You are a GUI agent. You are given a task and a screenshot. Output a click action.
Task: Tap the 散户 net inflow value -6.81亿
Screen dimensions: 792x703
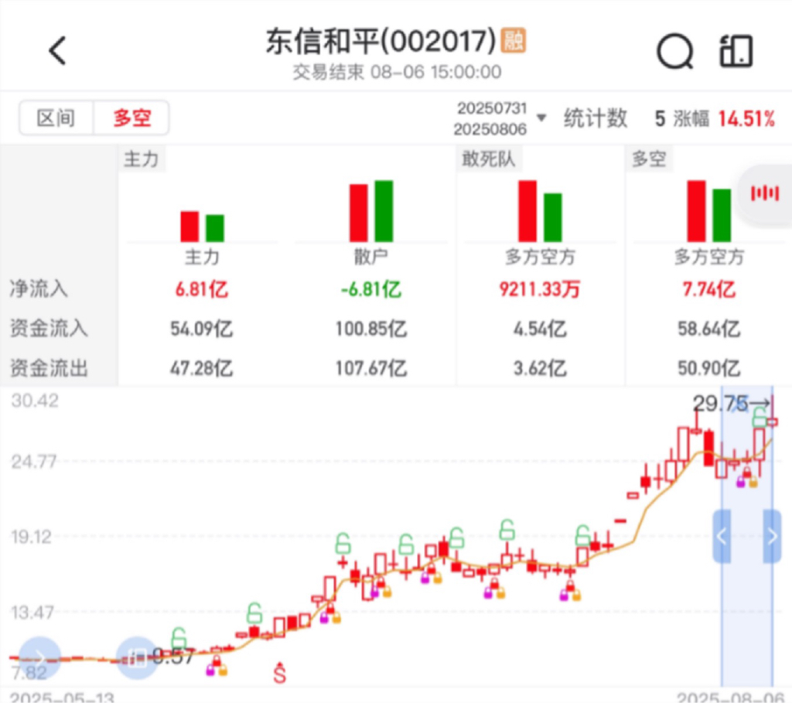[x=371, y=289]
